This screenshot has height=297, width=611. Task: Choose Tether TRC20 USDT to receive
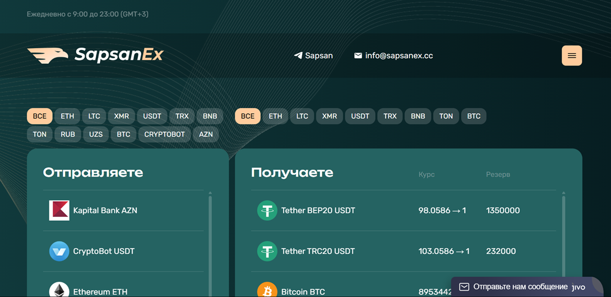tap(403, 251)
